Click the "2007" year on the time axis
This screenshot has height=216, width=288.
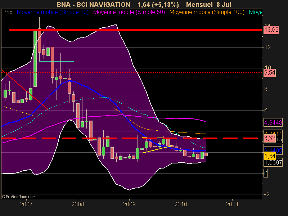click(26, 204)
